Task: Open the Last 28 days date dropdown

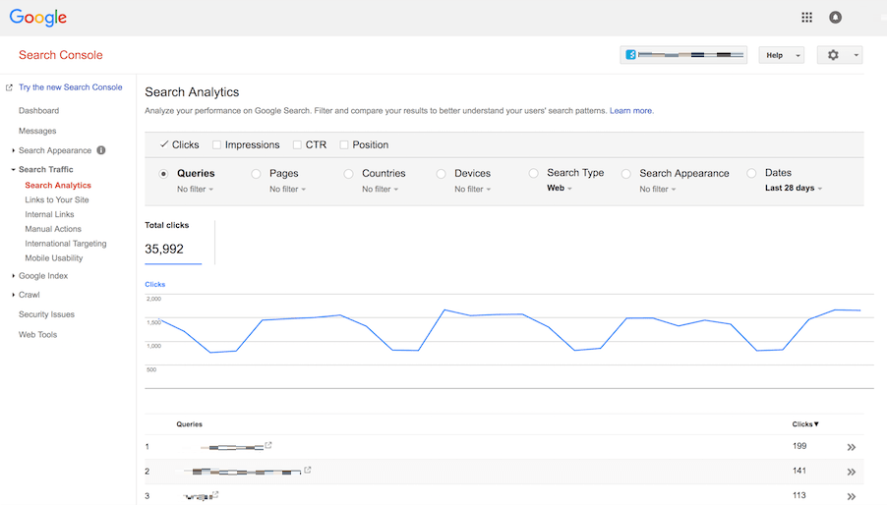Action: (794, 188)
